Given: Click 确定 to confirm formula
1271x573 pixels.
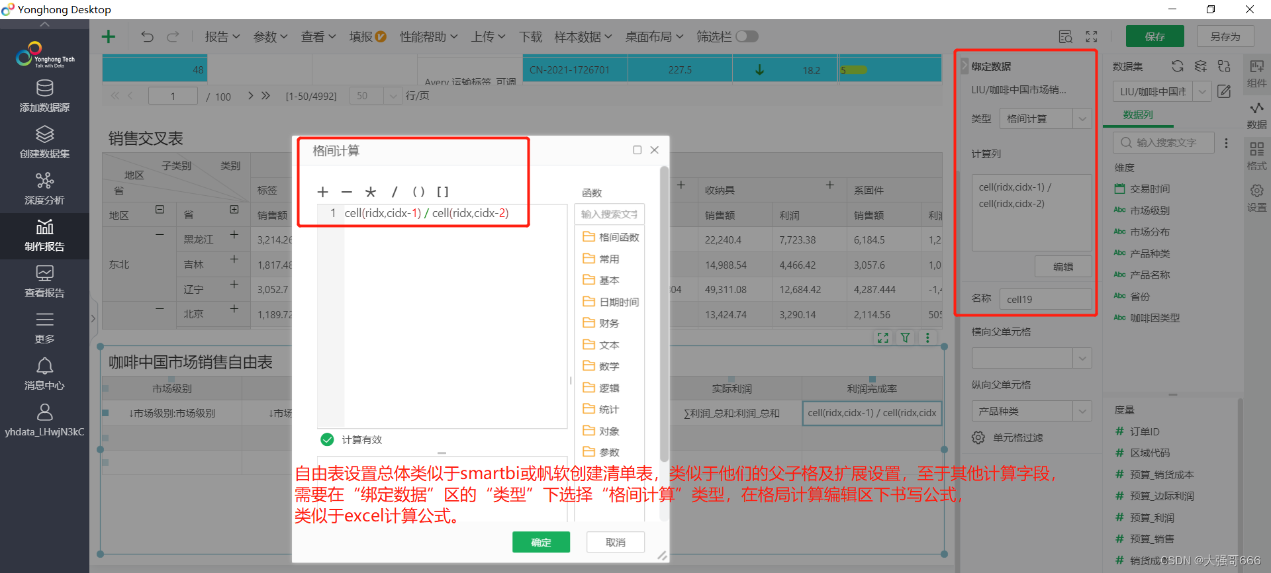Looking at the screenshot, I should [x=541, y=542].
